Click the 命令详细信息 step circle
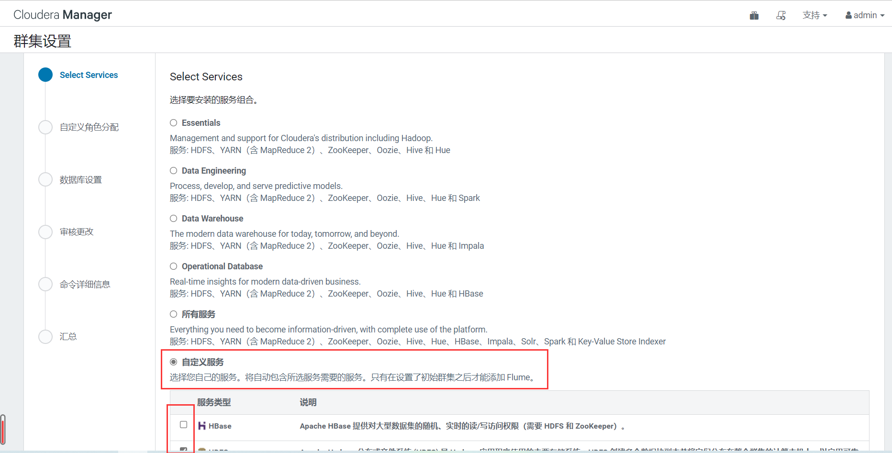892x453 pixels. coord(45,284)
